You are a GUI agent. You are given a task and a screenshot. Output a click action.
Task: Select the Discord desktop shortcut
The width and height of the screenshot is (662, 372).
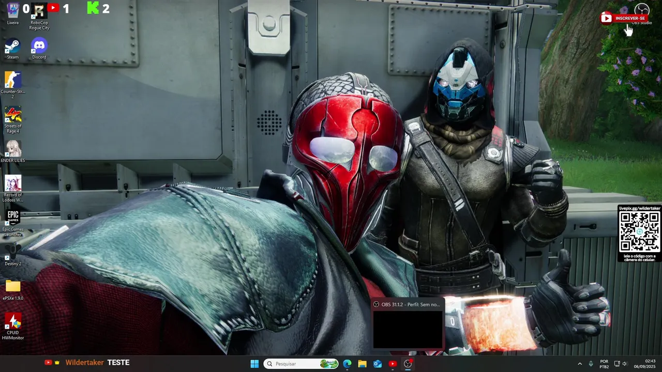pyautogui.click(x=39, y=49)
